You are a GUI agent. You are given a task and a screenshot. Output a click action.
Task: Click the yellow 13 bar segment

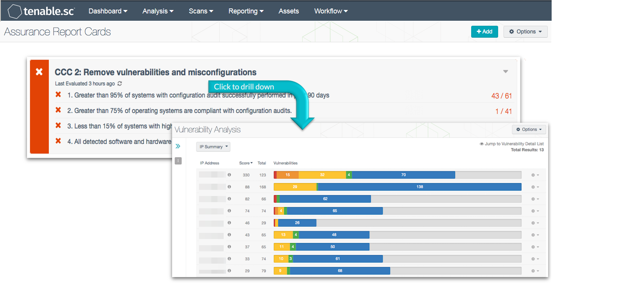(283, 234)
